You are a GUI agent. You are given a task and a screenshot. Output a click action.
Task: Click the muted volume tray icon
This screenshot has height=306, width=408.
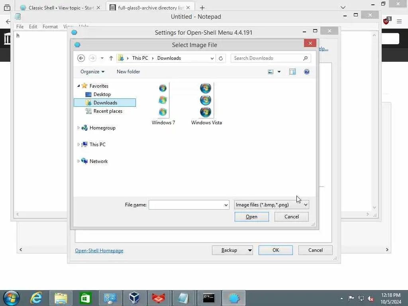(x=371, y=298)
